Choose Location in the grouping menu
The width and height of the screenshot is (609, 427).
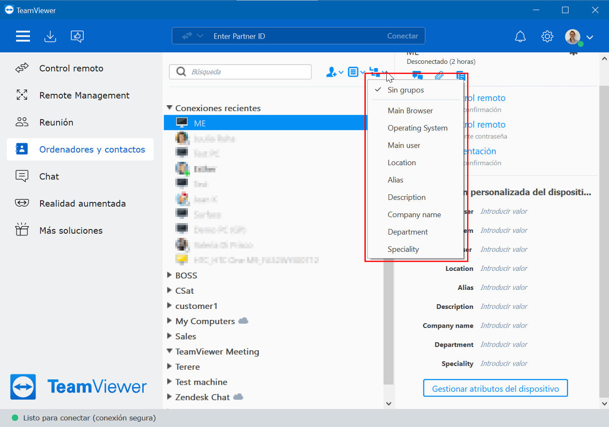pyautogui.click(x=415, y=163)
